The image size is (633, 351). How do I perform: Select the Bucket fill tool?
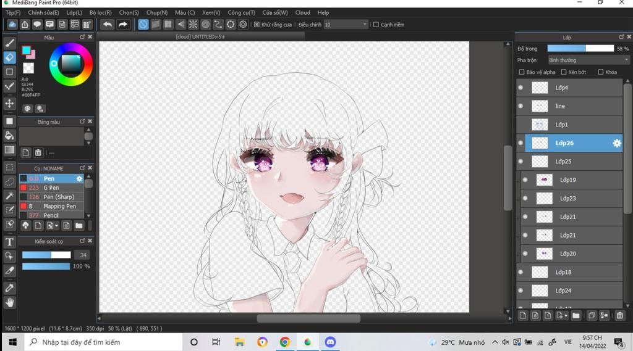[10, 135]
